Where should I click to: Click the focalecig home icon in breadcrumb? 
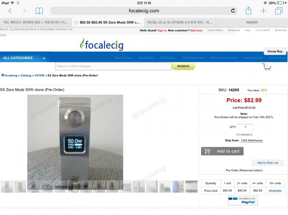coord(3,75)
